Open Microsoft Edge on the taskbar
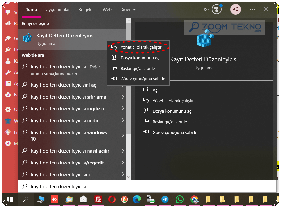Viewport: 281px width, 208px height. [x=137, y=199]
